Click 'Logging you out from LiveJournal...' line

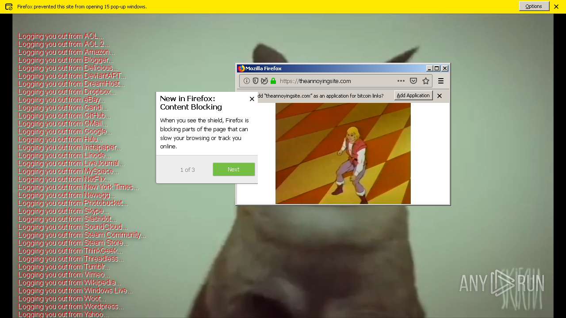pos(71,163)
